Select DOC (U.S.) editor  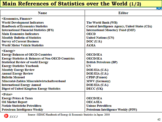(94, 41)
